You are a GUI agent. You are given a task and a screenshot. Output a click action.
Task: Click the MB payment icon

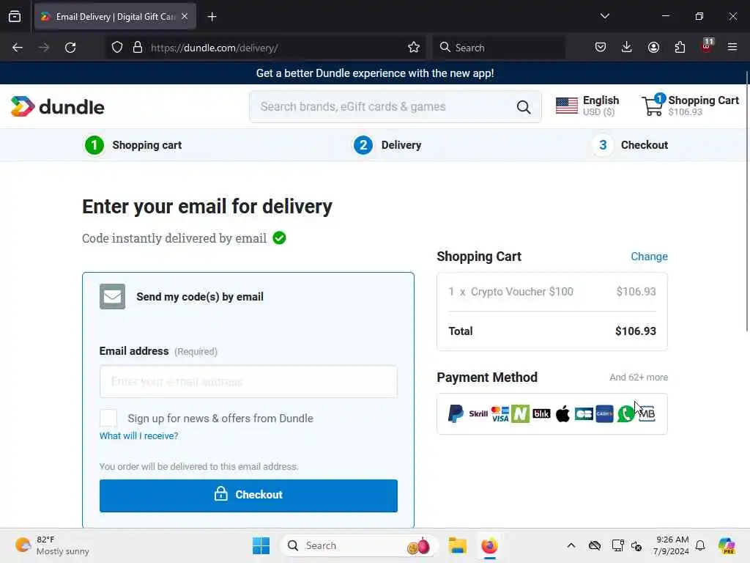coord(647,413)
